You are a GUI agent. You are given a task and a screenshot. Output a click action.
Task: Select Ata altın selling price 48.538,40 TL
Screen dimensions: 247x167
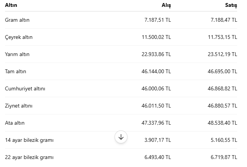tap(222, 123)
